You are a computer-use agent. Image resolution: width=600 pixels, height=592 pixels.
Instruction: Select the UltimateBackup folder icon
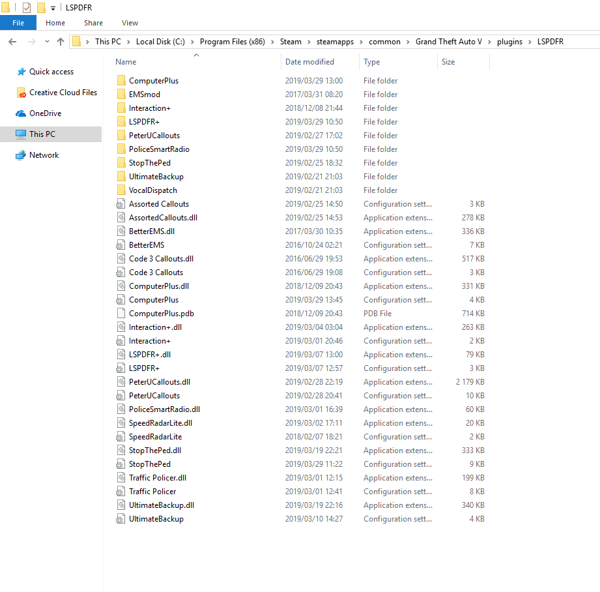pos(121,177)
